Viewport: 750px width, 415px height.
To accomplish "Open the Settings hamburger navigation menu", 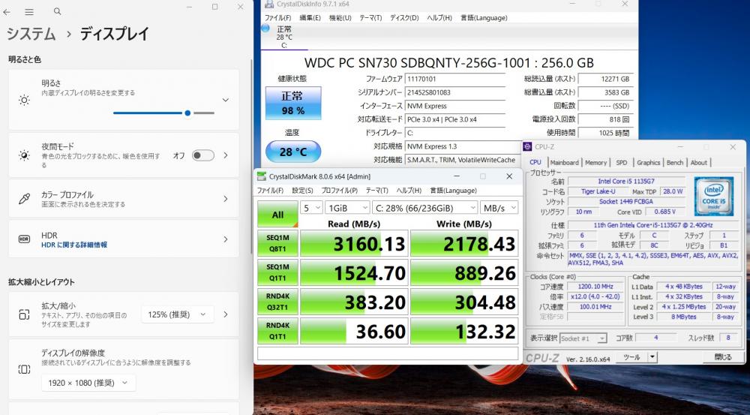I will [x=29, y=12].
